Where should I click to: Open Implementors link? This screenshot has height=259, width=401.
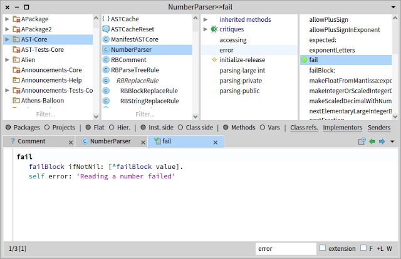pyautogui.click(x=343, y=127)
